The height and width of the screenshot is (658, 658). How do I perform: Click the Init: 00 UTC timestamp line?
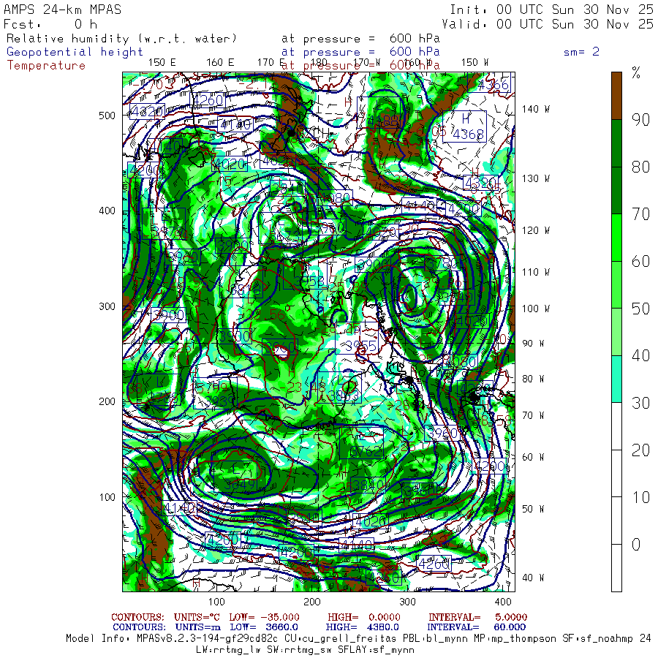tap(551, 10)
